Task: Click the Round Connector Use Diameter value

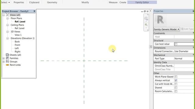Action: point(184,51)
